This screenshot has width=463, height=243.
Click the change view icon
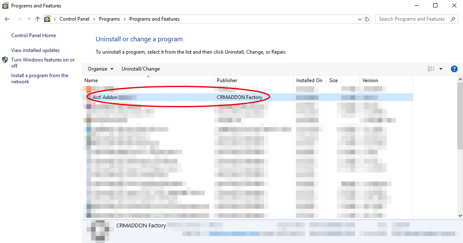coord(431,69)
